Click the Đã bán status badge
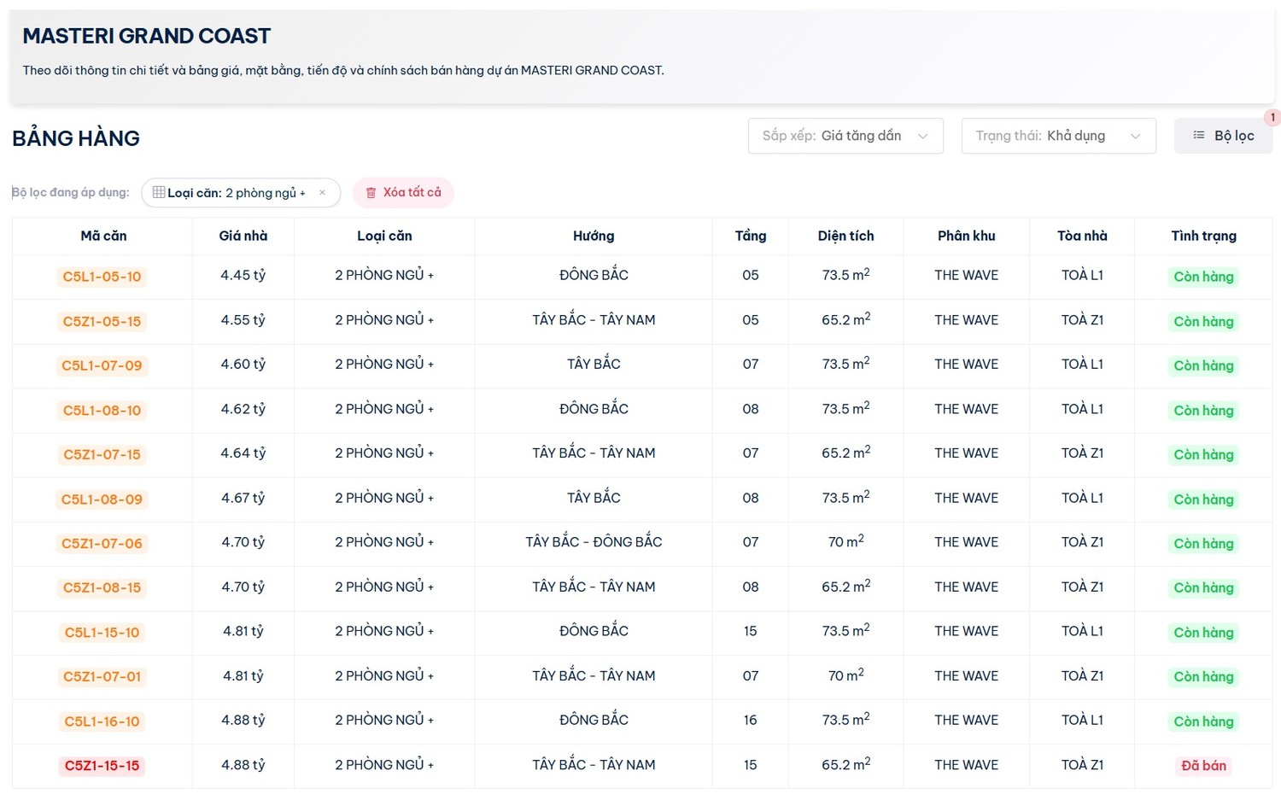 [x=1202, y=766]
